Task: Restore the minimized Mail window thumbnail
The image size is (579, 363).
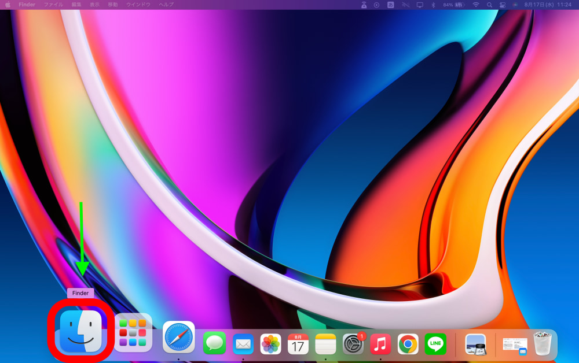Action: [x=515, y=346]
